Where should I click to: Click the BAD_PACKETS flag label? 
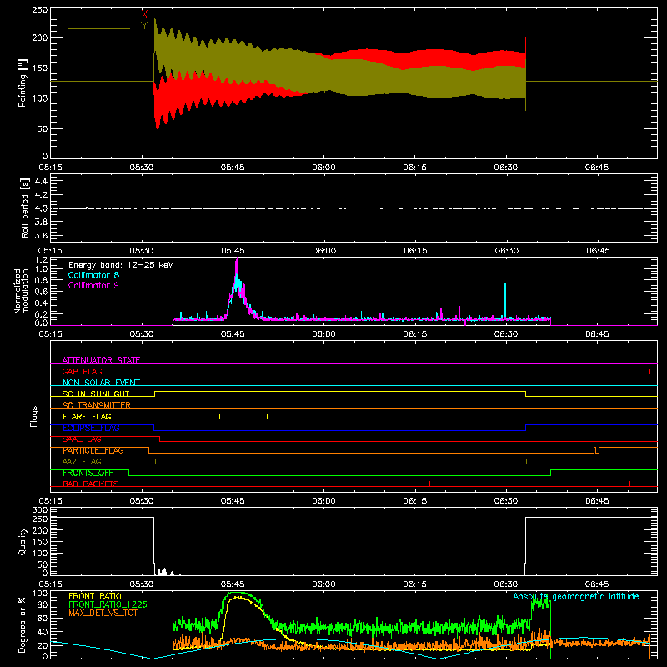(x=91, y=484)
